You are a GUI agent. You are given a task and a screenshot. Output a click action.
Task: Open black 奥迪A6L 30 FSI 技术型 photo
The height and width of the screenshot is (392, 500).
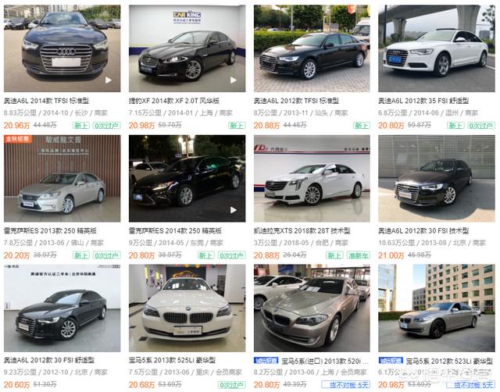coord(437,179)
